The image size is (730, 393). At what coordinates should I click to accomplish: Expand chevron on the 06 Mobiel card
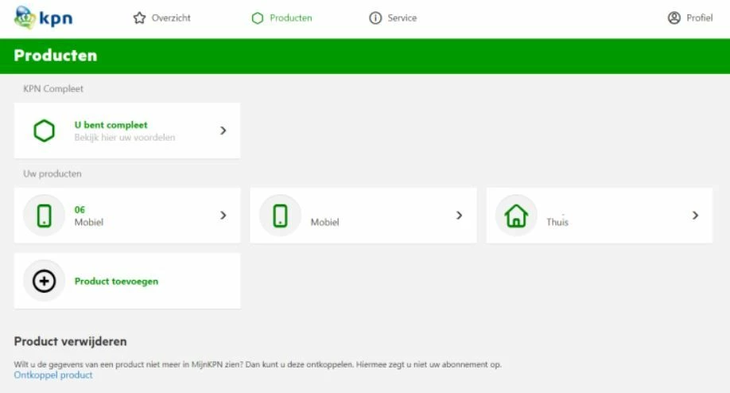click(x=223, y=216)
